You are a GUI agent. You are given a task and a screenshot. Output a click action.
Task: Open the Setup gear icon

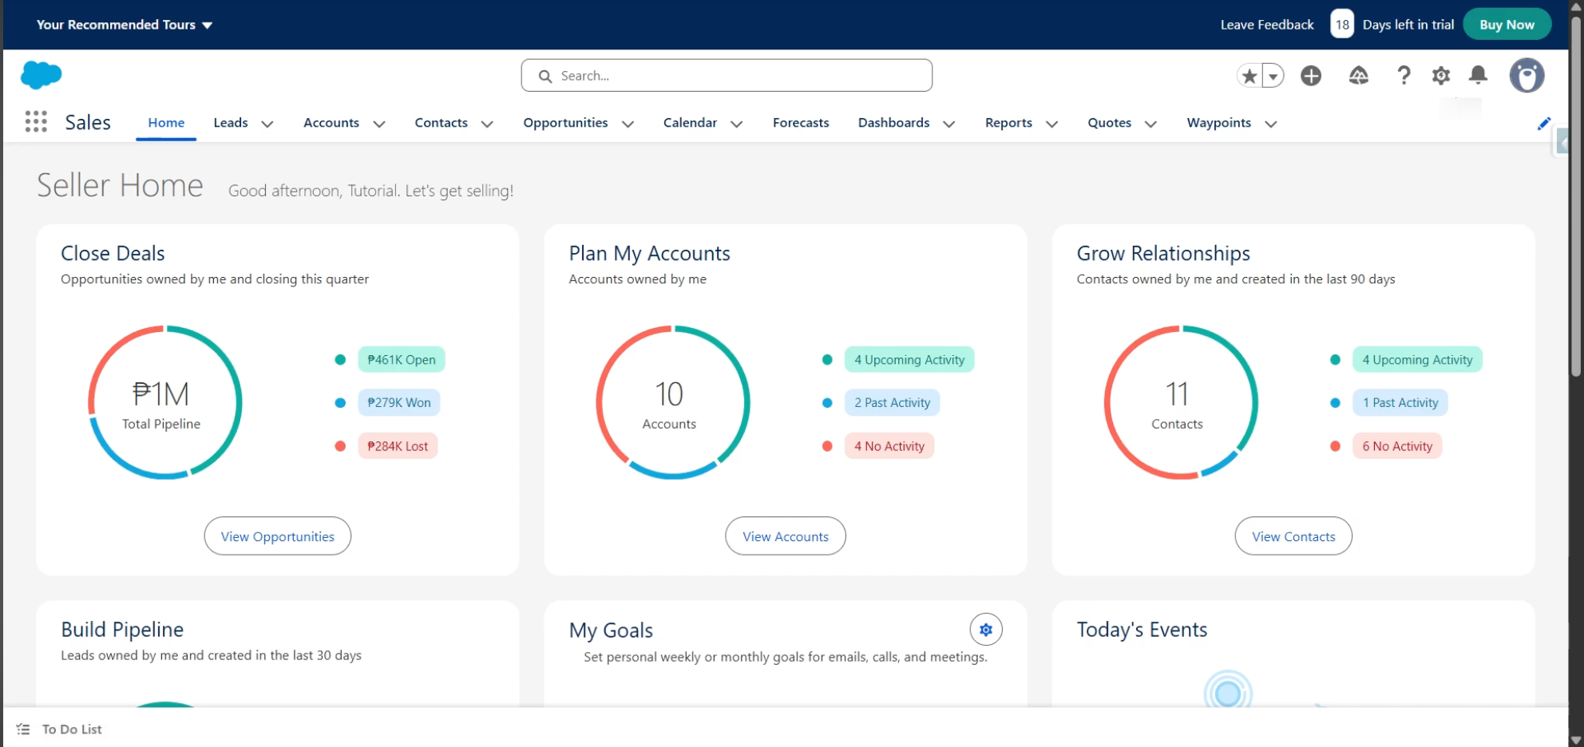[x=1441, y=76]
